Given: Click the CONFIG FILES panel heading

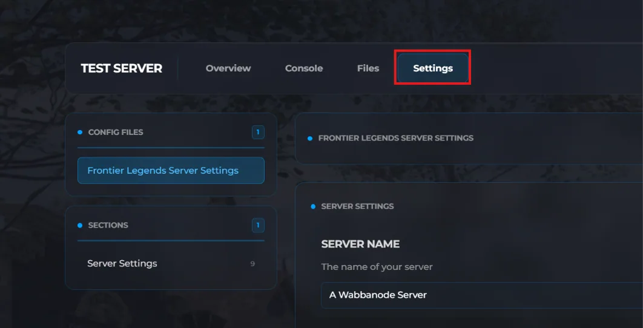Looking at the screenshot, I should tap(116, 133).
